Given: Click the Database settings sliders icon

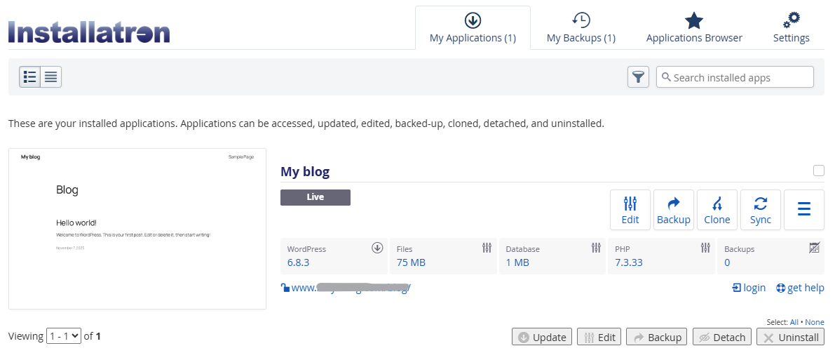Looking at the screenshot, I should pyautogui.click(x=596, y=248).
